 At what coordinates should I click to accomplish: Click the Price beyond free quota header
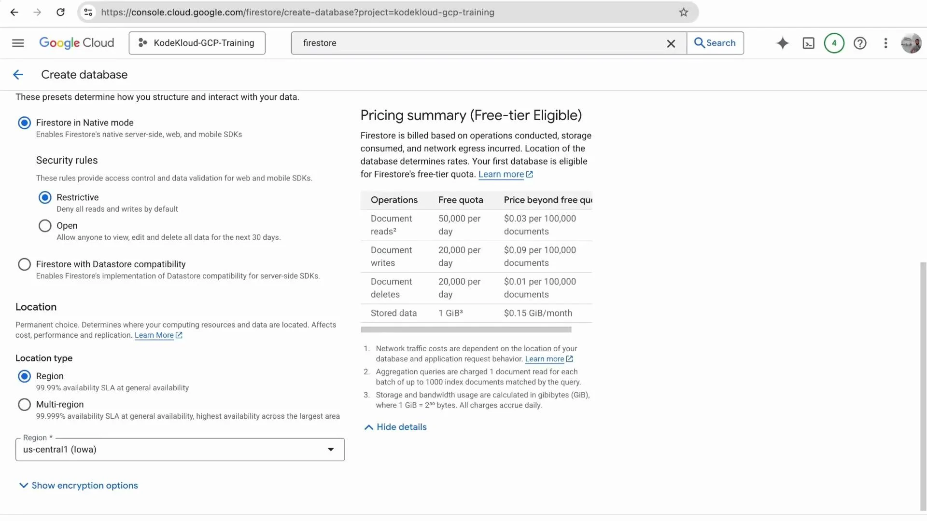coord(548,200)
